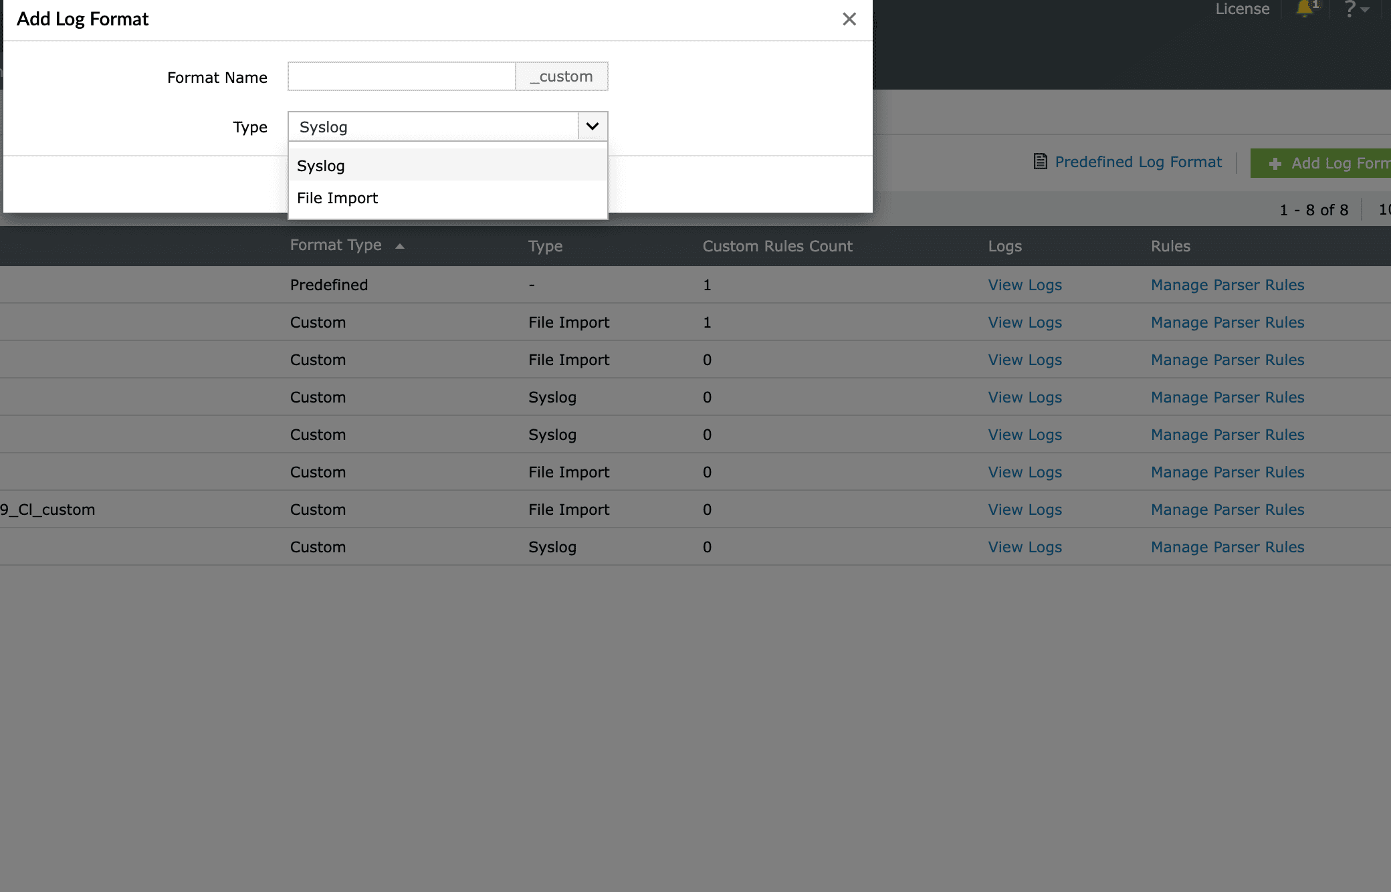1391x892 pixels.
Task: Close the Add Log Format dialog
Action: coord(849,19)
